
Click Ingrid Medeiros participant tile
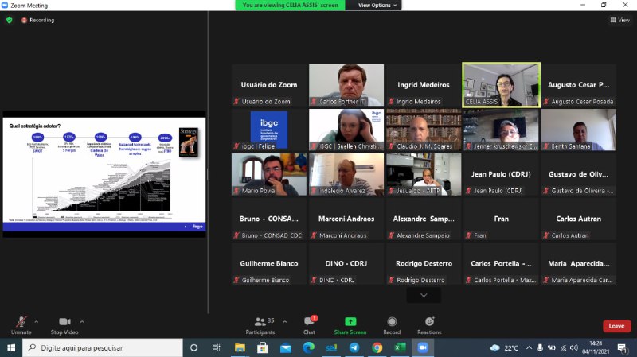pyautogui.click(x=424, y=85)
